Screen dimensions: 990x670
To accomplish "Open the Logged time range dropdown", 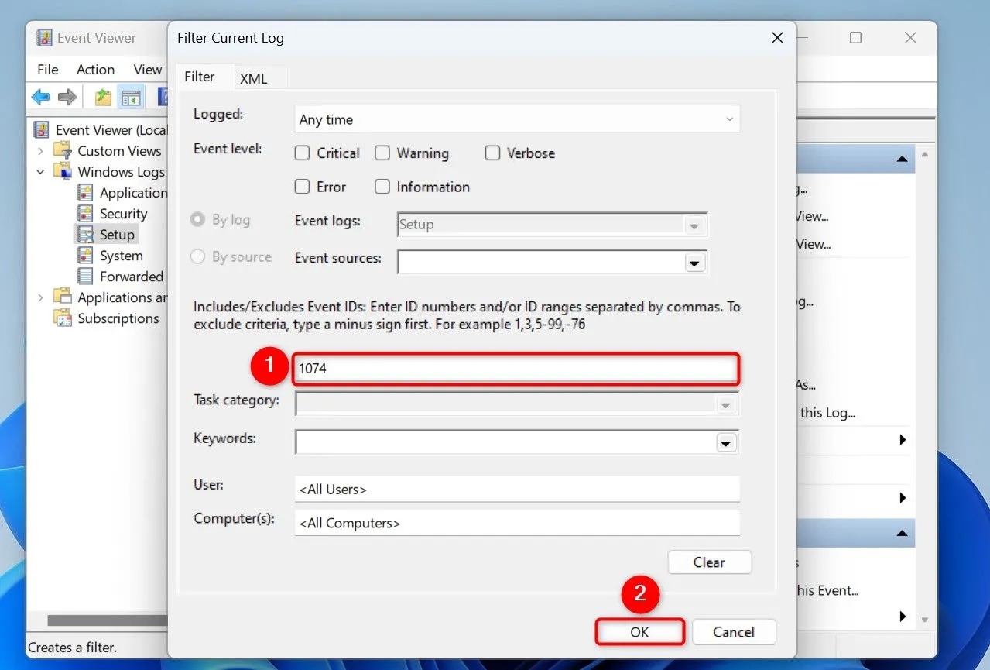I will tap(728, 119).
